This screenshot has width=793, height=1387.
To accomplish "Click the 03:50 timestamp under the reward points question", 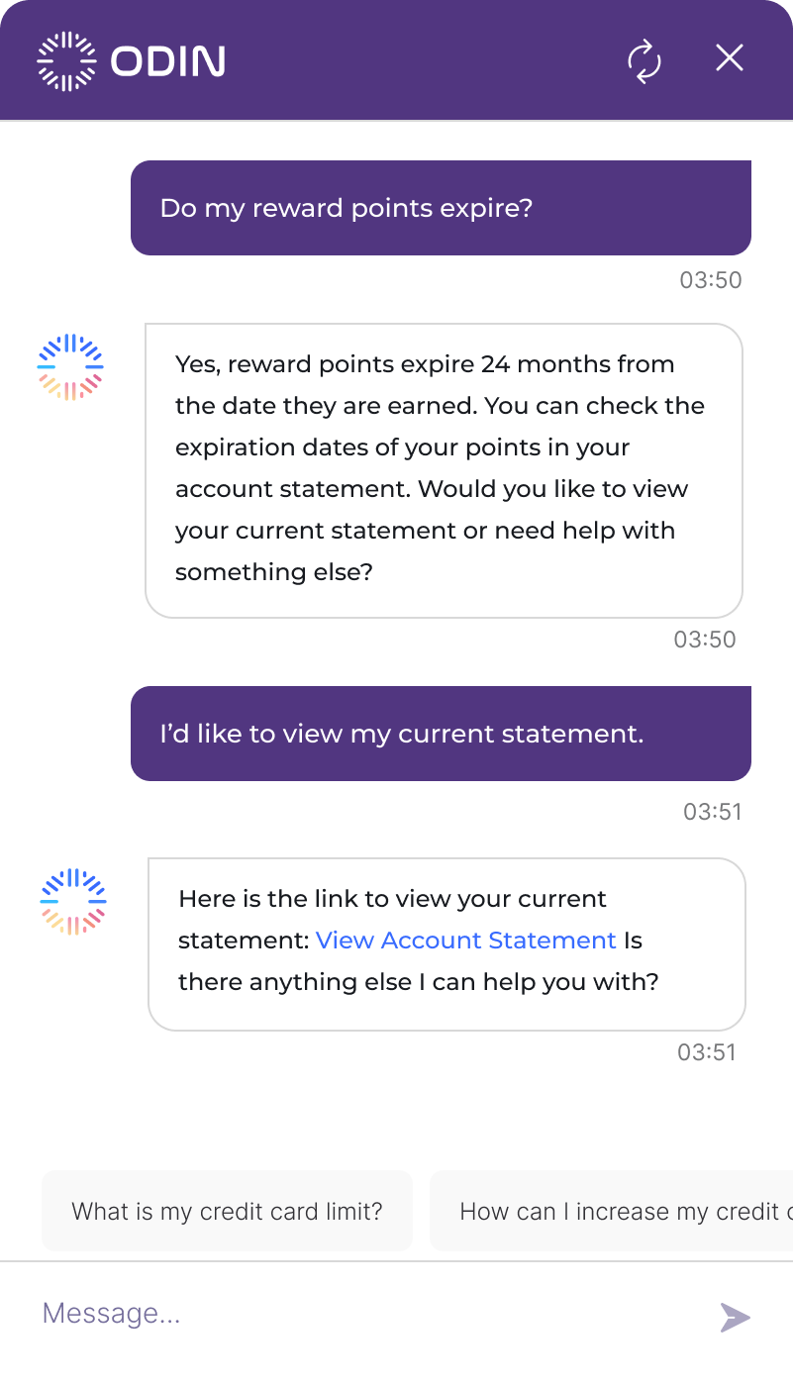I will tap(710, 280).
